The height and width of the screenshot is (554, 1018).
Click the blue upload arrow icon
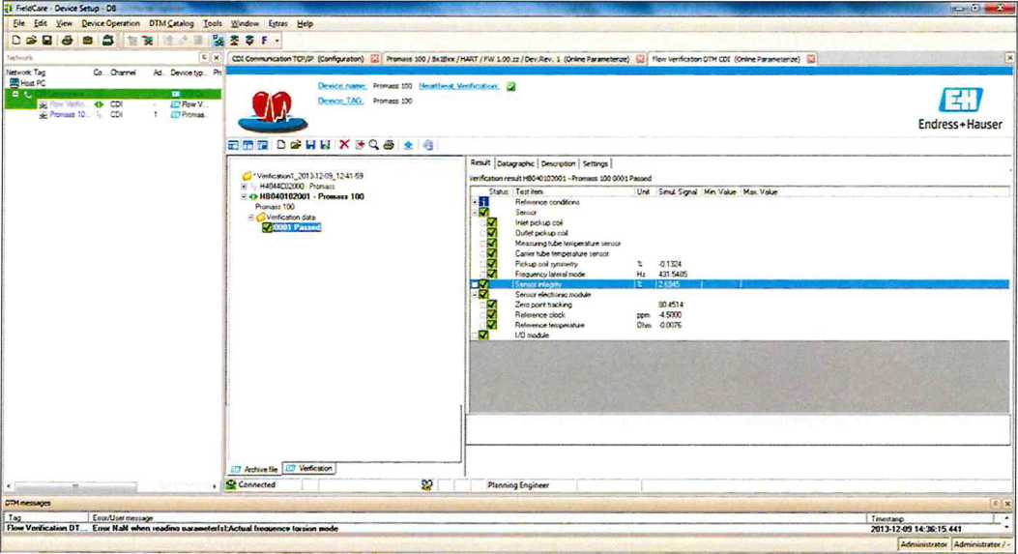click(x=409, y=145)
